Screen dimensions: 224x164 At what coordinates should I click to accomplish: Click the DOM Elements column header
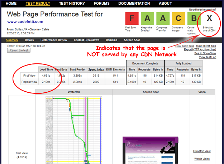click(x=115, y=69)
